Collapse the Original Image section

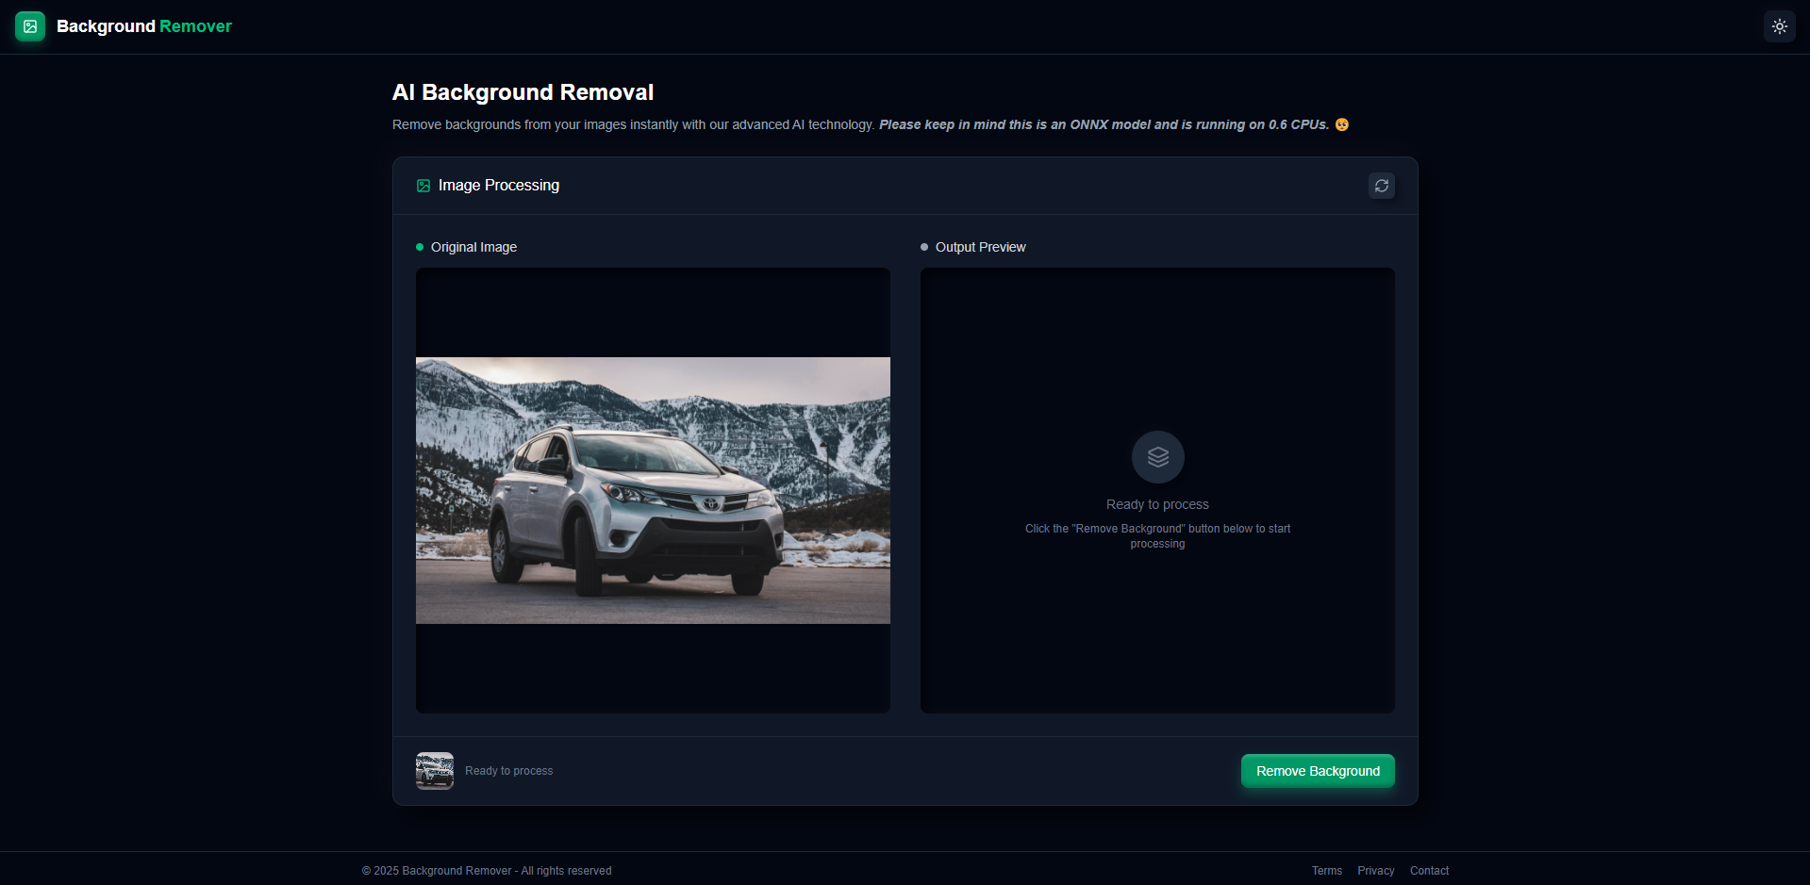click(473, 247)
